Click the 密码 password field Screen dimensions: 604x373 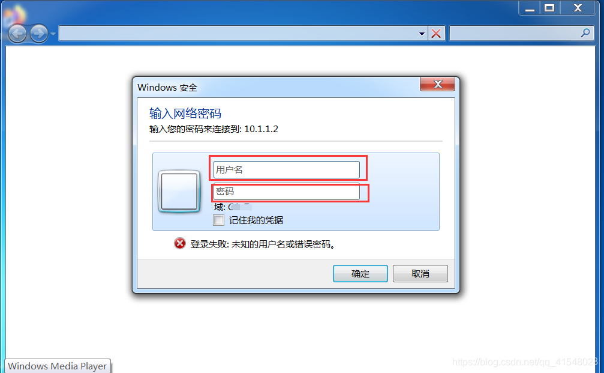(x=286, y=192)
